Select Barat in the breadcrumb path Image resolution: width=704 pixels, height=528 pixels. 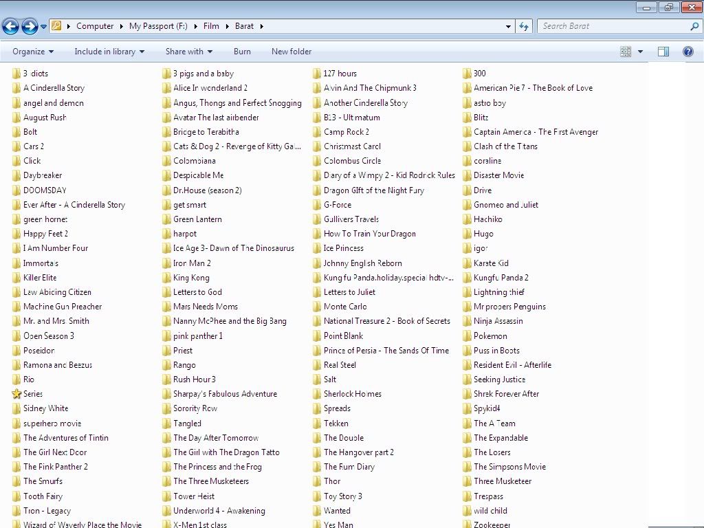[x=244, y=26]
